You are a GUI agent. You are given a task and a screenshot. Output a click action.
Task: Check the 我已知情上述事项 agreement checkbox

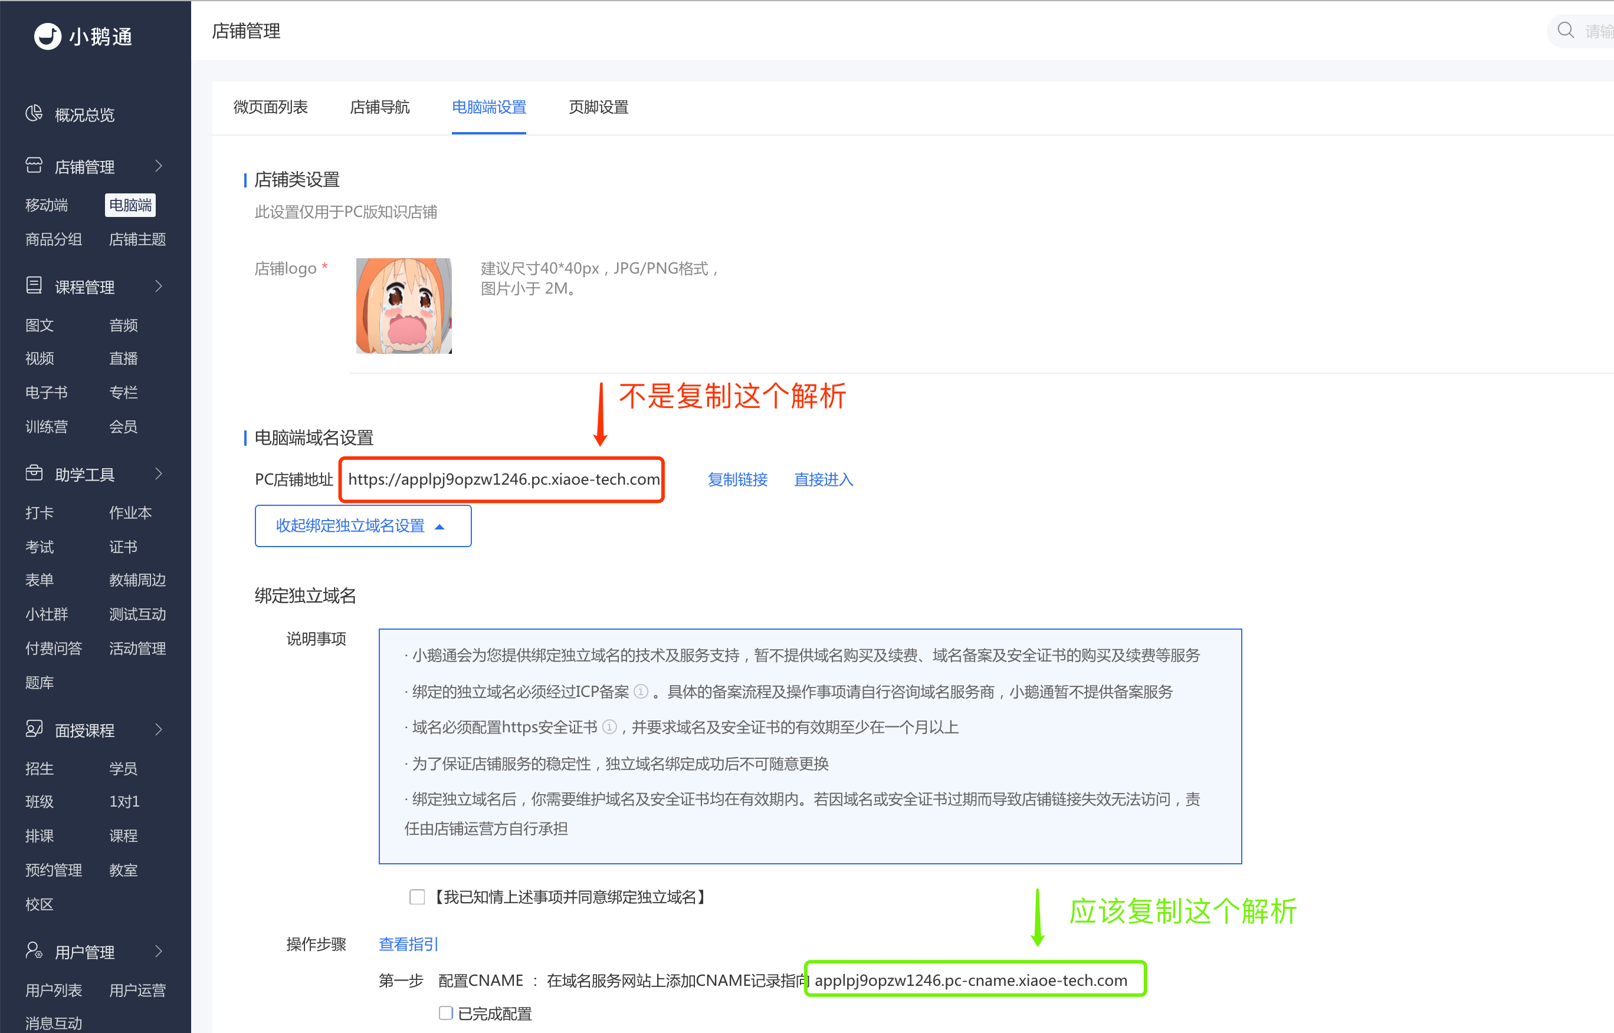pyautogui.click(x=416, y=897)
